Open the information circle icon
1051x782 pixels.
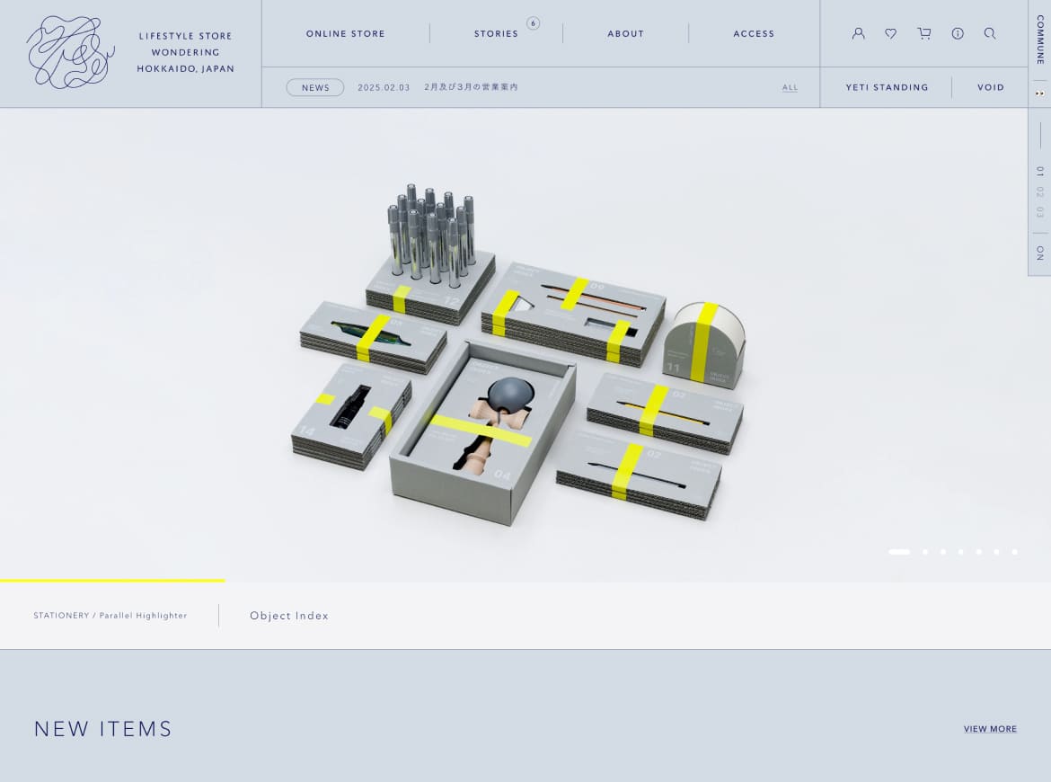coord(958,33)
